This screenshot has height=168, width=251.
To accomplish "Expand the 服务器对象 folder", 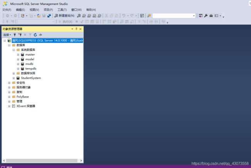I will [9, 87].
